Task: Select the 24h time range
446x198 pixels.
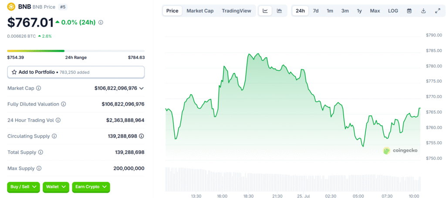Action: click(300, 11)
